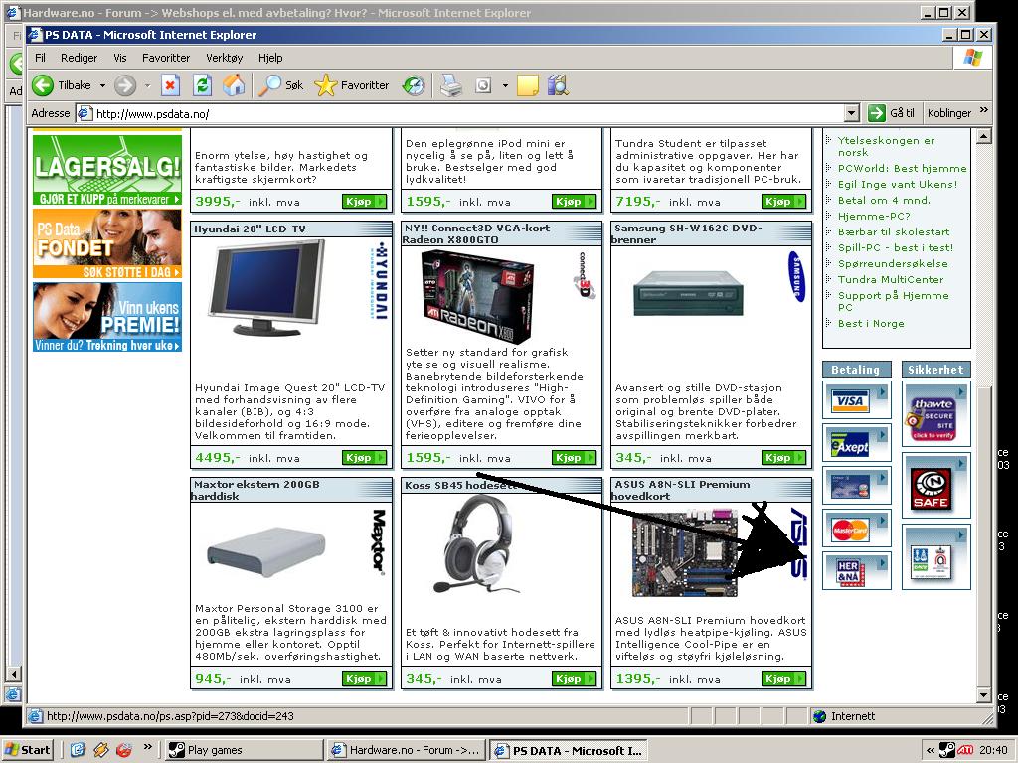Switch to Play games taskbar window

[x=244, y=751]
